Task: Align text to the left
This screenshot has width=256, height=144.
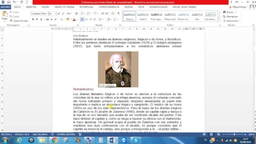Action: (x=82, y=19)
